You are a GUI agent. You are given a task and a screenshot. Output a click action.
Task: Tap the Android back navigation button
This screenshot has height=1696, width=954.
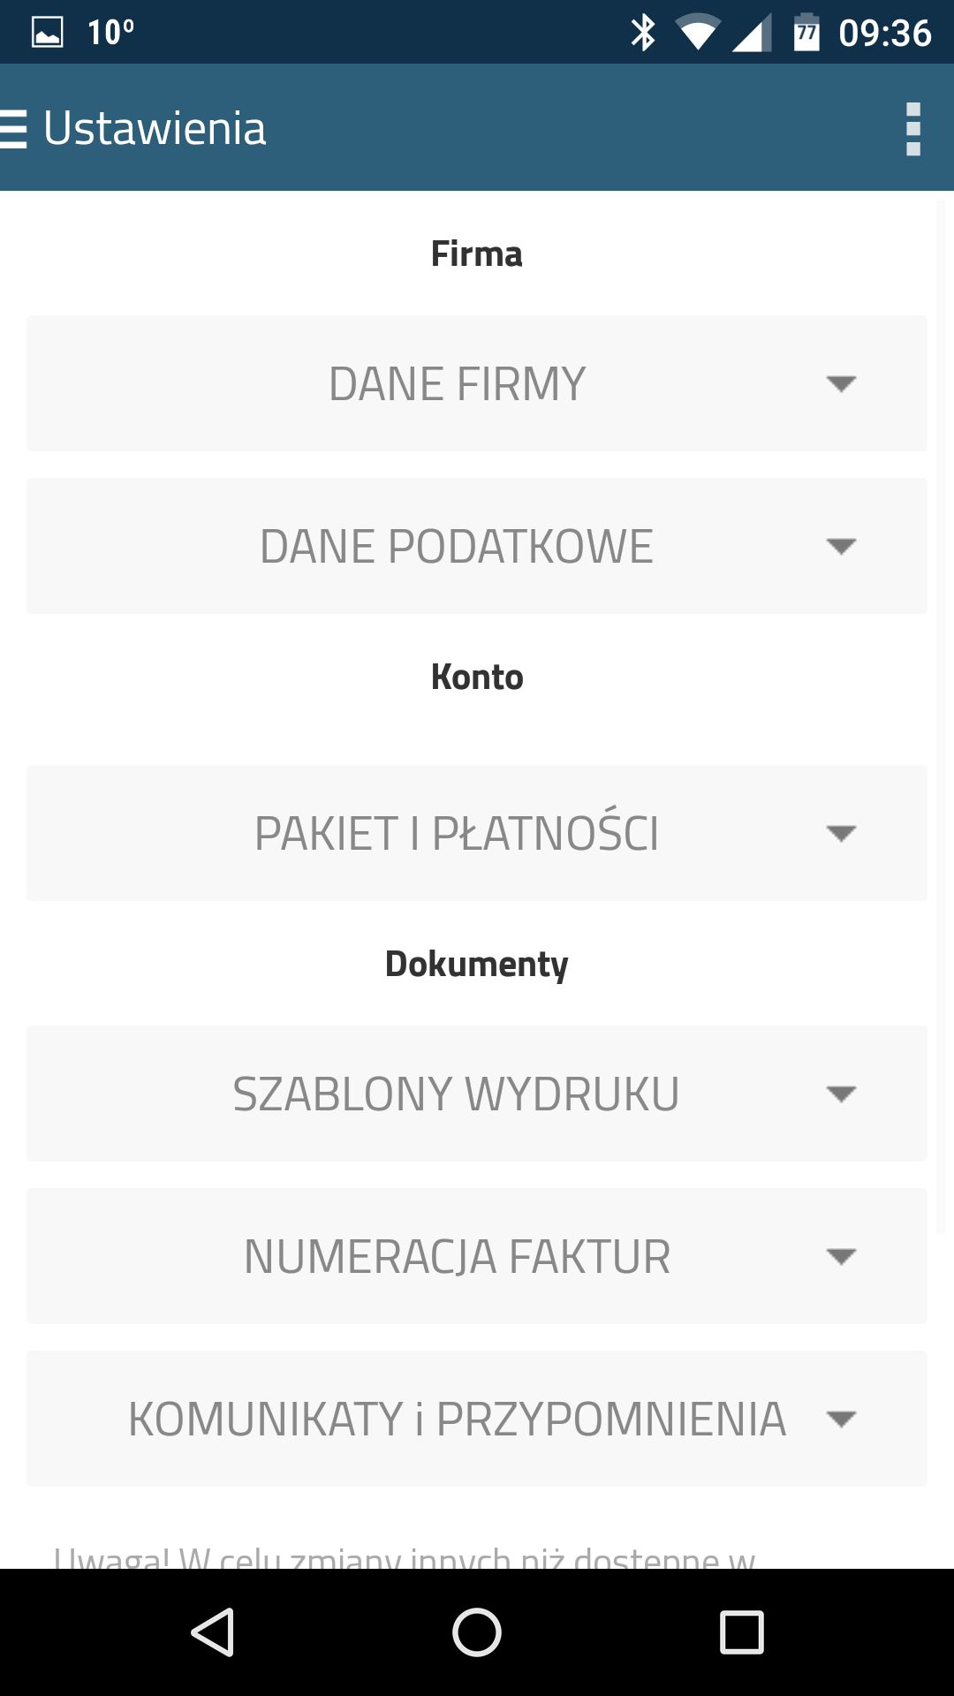213,1632
